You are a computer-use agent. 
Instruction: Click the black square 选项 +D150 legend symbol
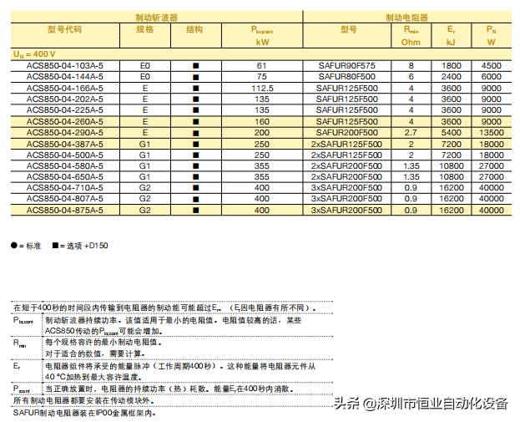coord(55,246)
